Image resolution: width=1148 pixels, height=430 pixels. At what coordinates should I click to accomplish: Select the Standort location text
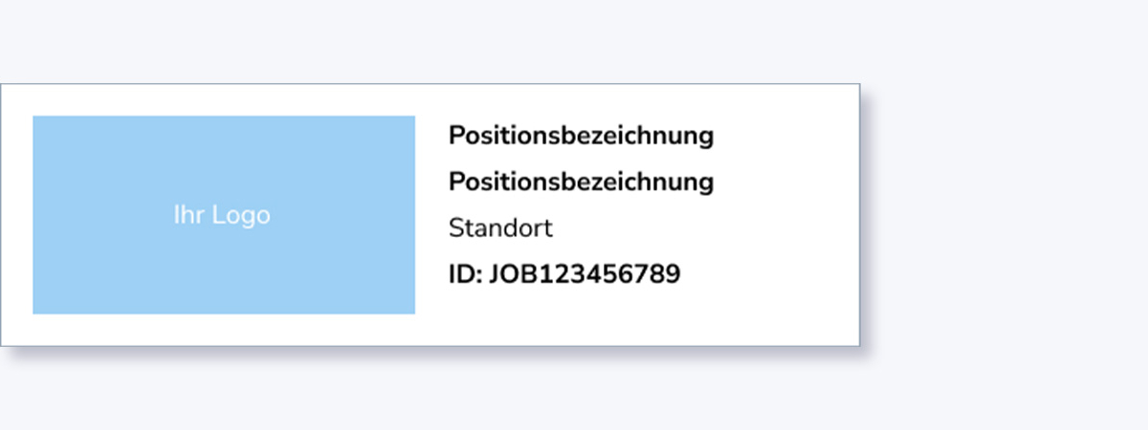point(500,228)
